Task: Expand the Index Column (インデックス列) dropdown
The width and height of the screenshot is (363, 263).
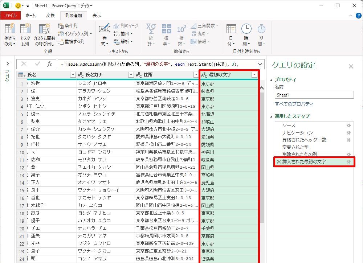Action: pos(91,34)
